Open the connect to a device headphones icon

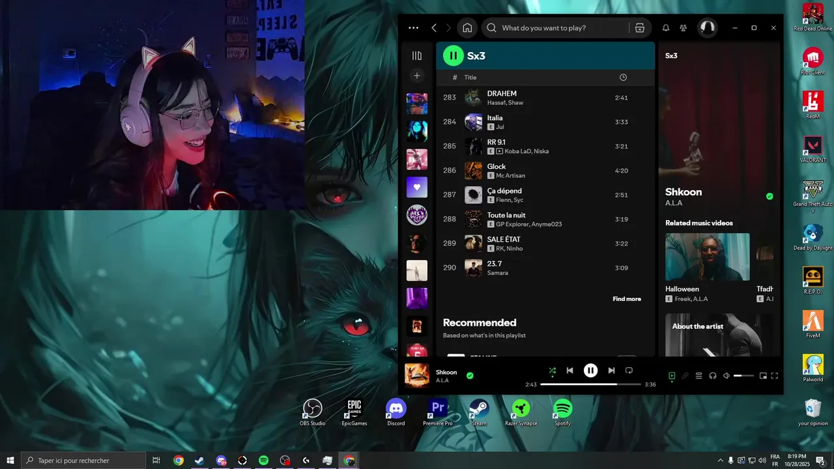(x=713, y=376)
